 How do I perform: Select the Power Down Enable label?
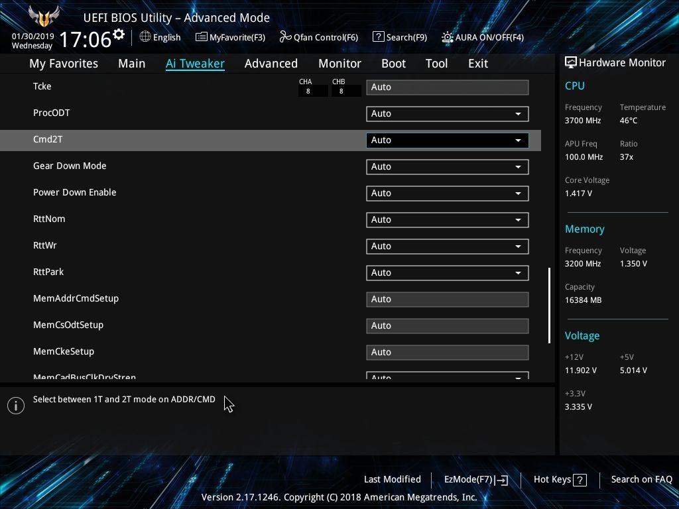74,192
